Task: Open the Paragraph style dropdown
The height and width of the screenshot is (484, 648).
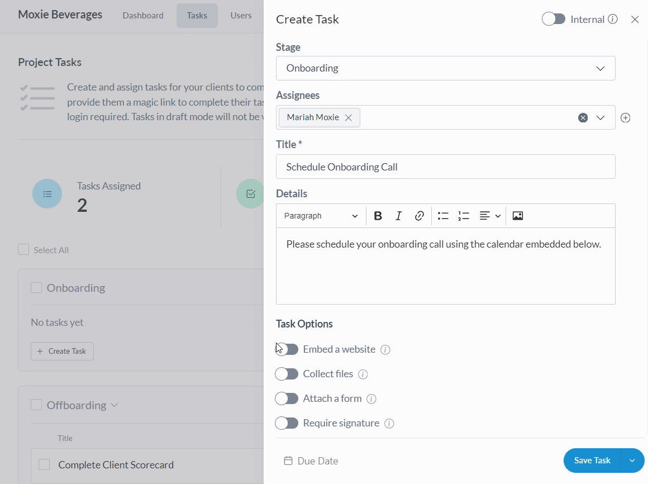Action: point(321,216)
